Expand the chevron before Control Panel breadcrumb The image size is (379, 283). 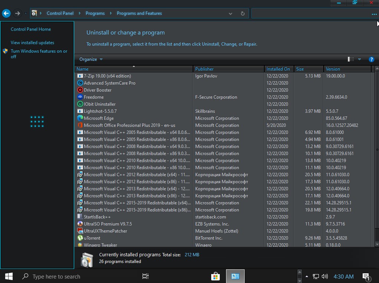point(41,13)
